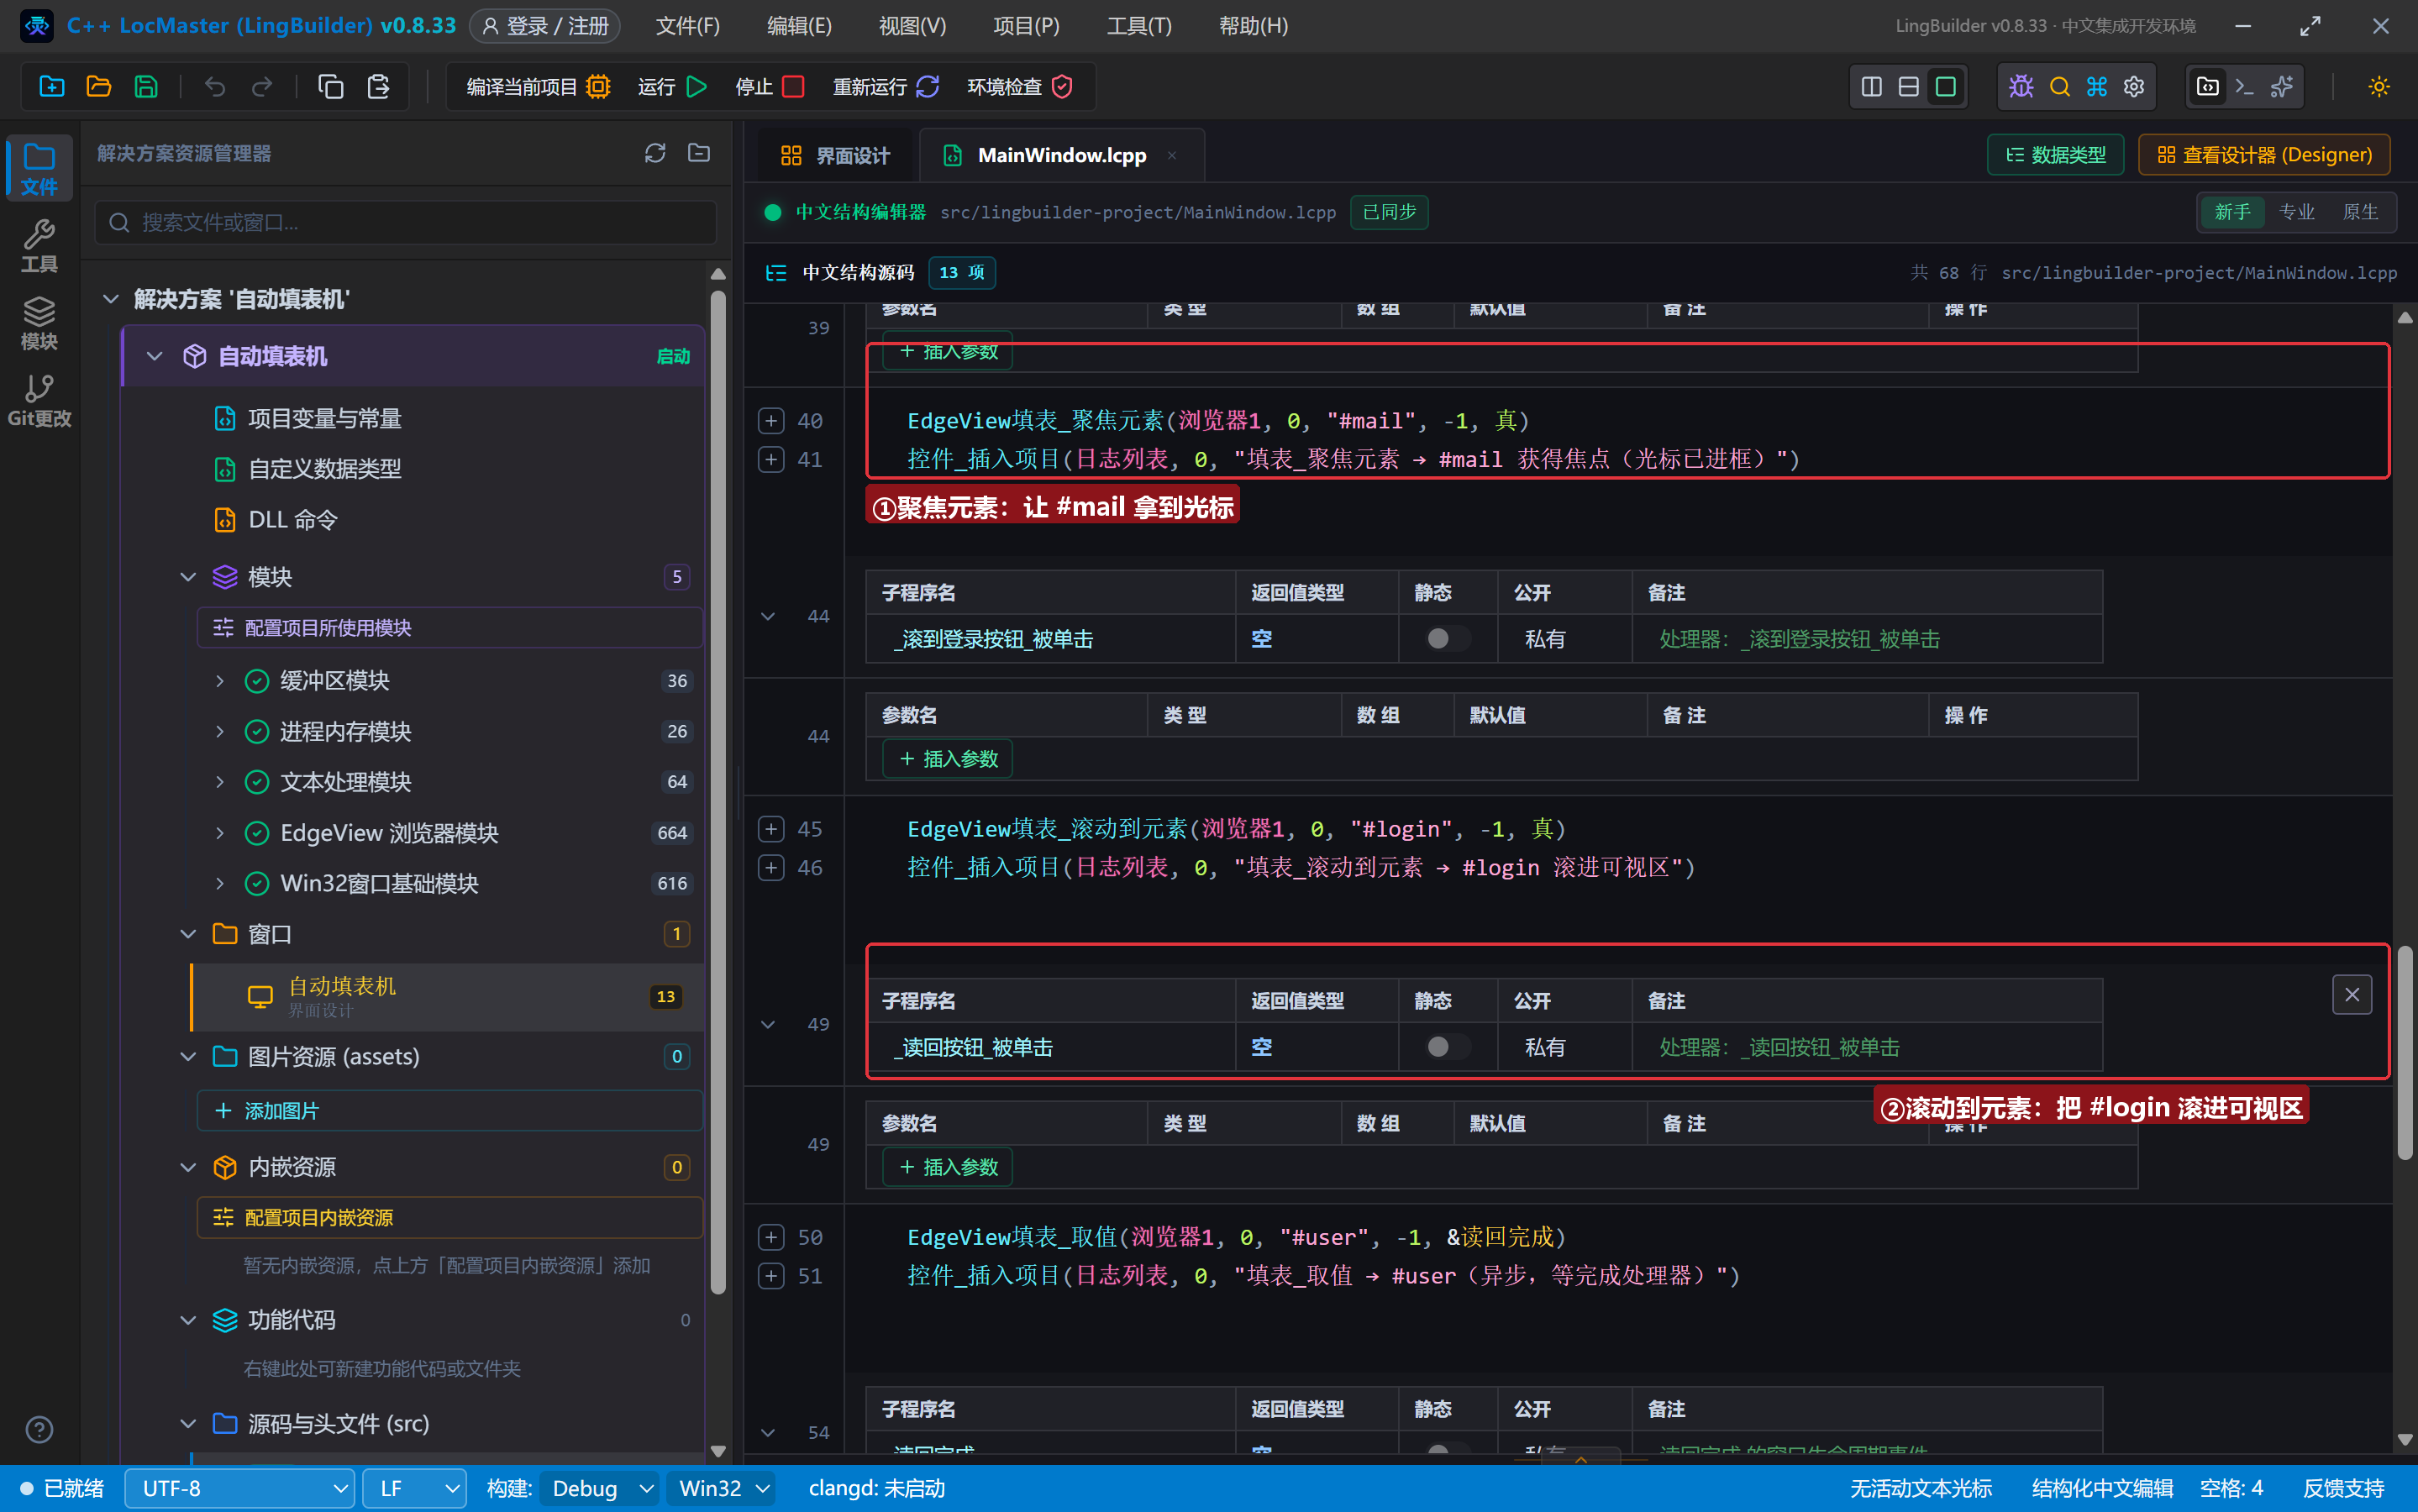
Task: Click the 数据类型 button
Action: (x=2055, y=155)
